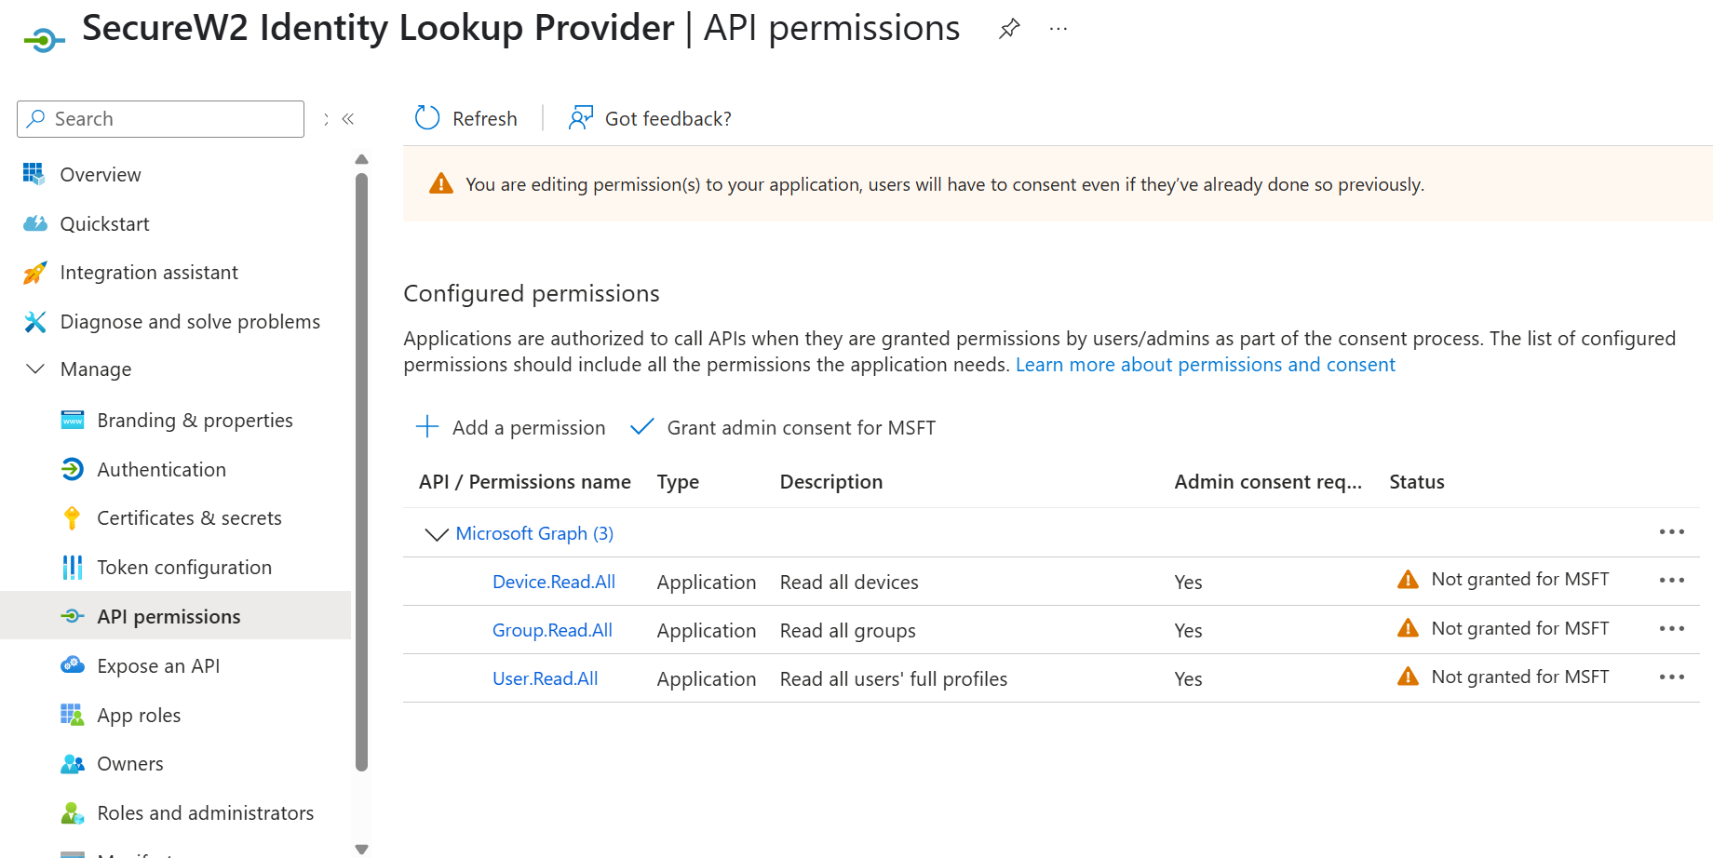This screenshot has width=1713, height=858.
Task: Open the more options ellipsis in header
Action: click(x=1058, y=29)
